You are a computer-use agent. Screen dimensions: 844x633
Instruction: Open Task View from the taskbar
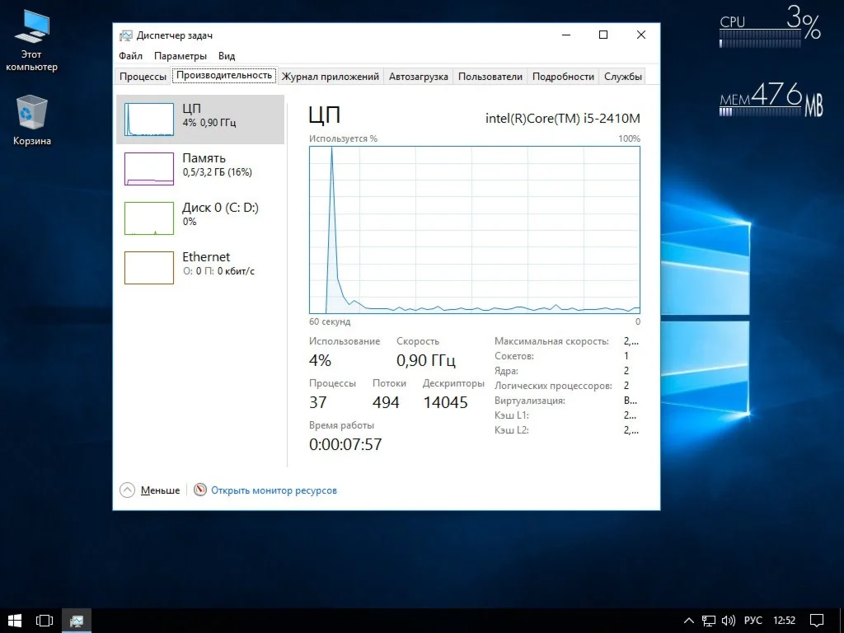[45, 620]
